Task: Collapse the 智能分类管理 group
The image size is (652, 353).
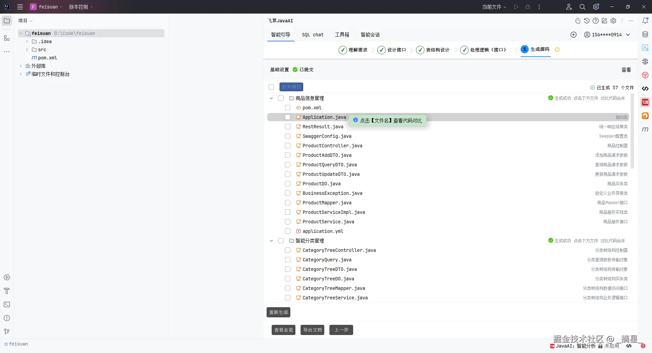Action: (x=271, y=241)
